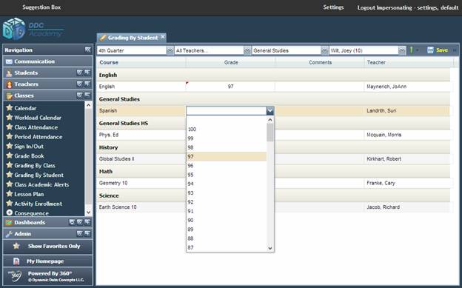Screen dimensions: 462x288
Task: Click the Teachers section person icon
Action: point(9,84)
